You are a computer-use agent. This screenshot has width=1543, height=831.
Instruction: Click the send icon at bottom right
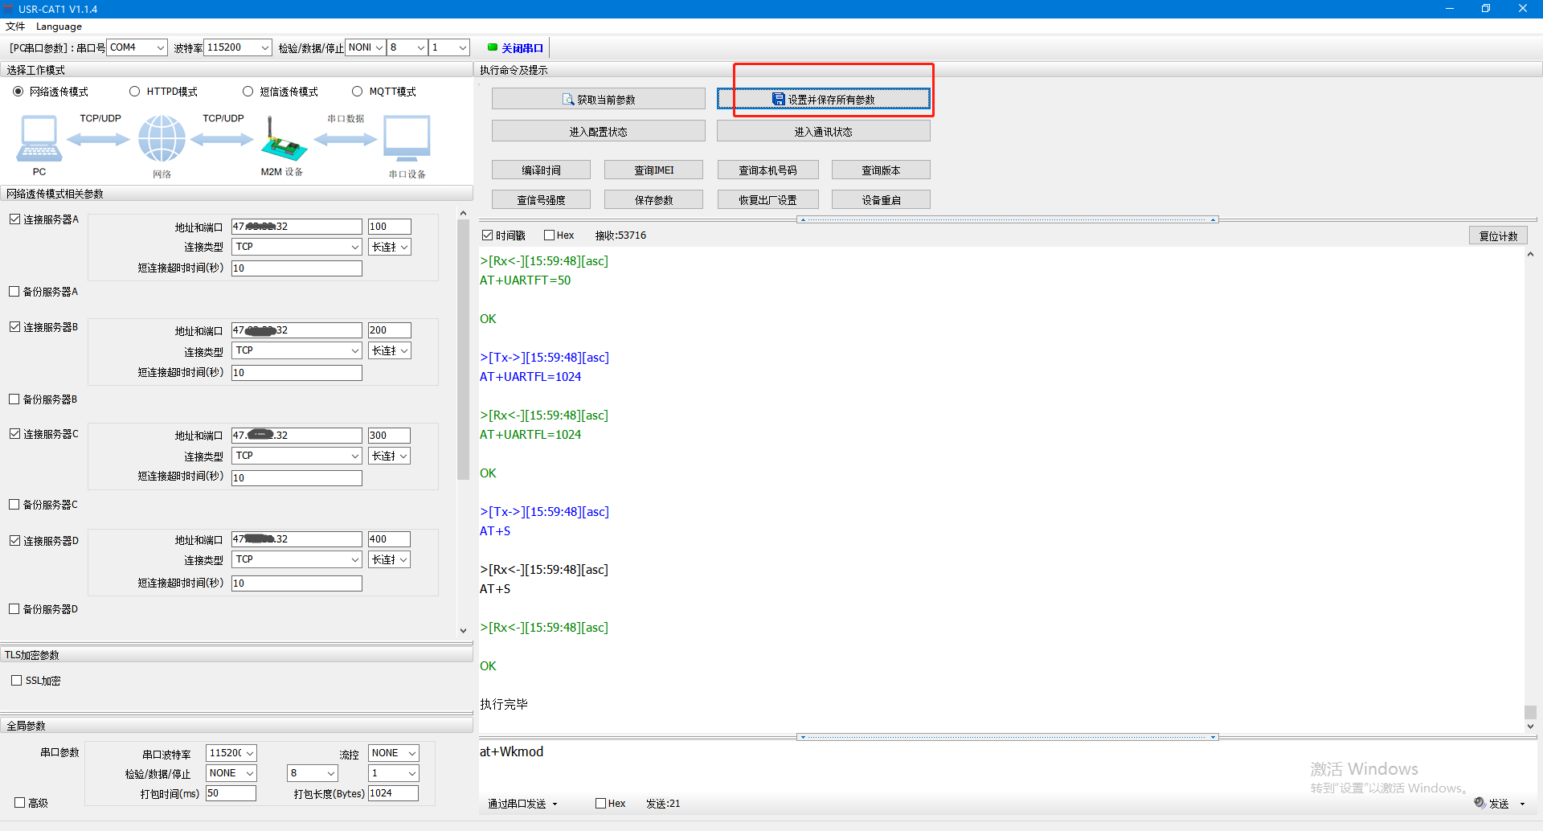click(1480, 803)
